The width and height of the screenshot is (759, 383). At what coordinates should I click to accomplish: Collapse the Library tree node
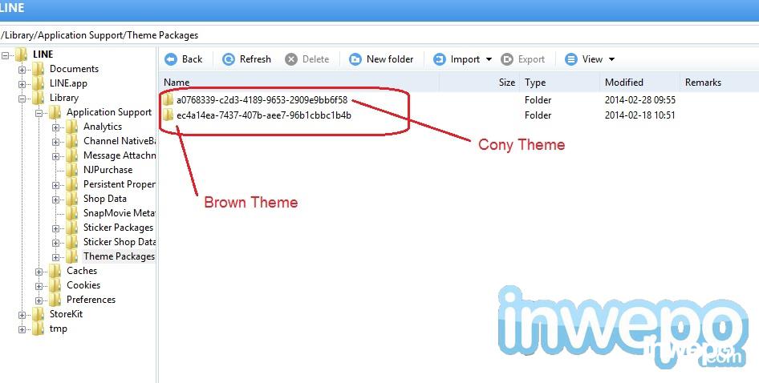22,99
